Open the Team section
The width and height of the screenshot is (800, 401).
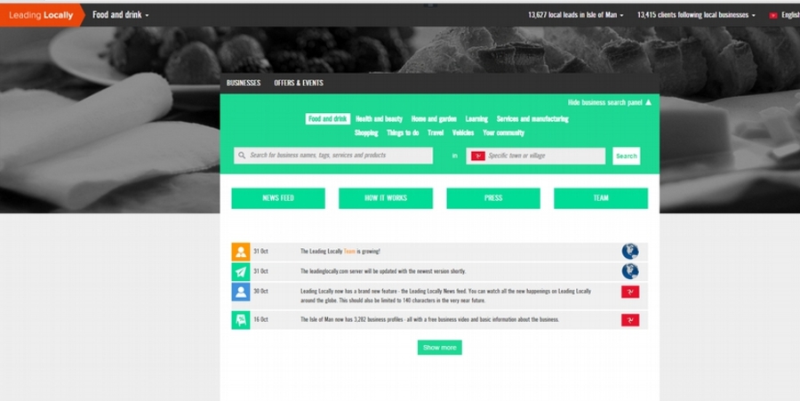601,198
